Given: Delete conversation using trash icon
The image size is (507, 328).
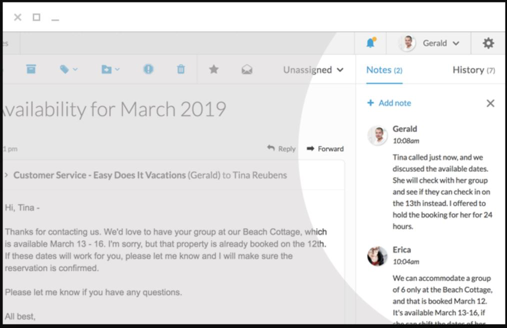Looking at the screenshot, I should (x=181, y=69).
